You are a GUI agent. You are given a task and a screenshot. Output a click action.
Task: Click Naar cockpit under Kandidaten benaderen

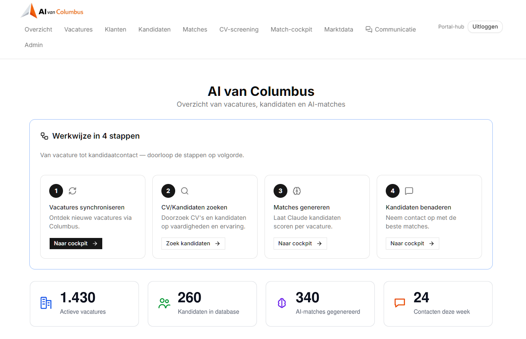pyautogui.click(x=413, y=244)
